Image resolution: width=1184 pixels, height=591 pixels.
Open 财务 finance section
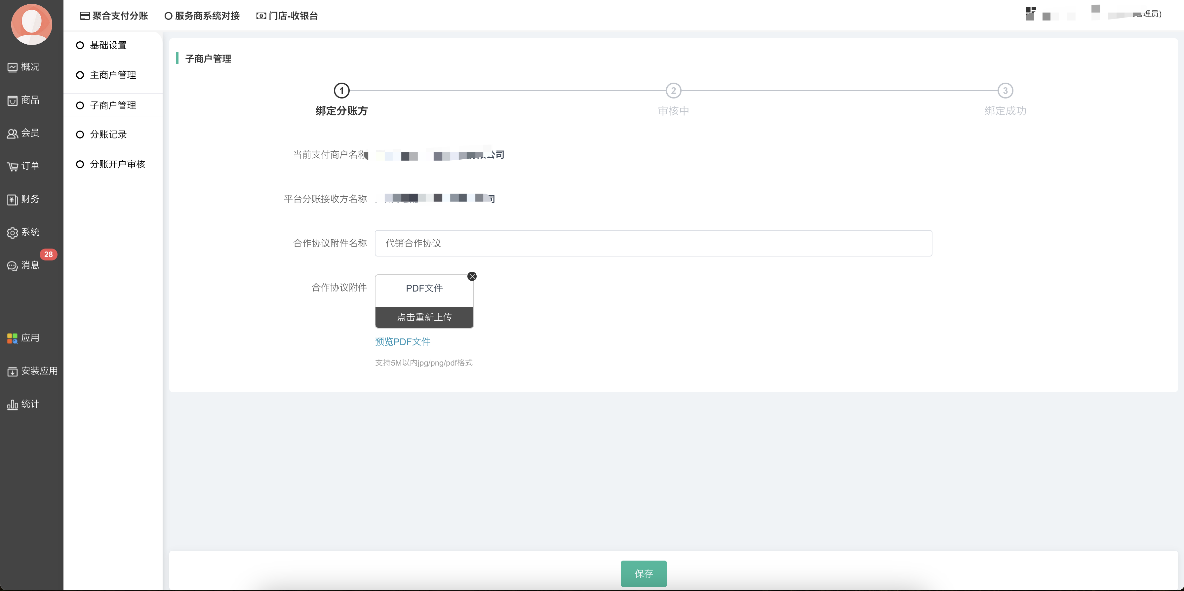pyautogui.click(x=23, y=199)
